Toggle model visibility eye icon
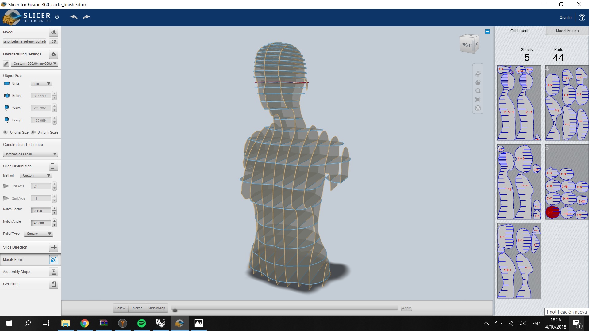 tap(53, 32)
